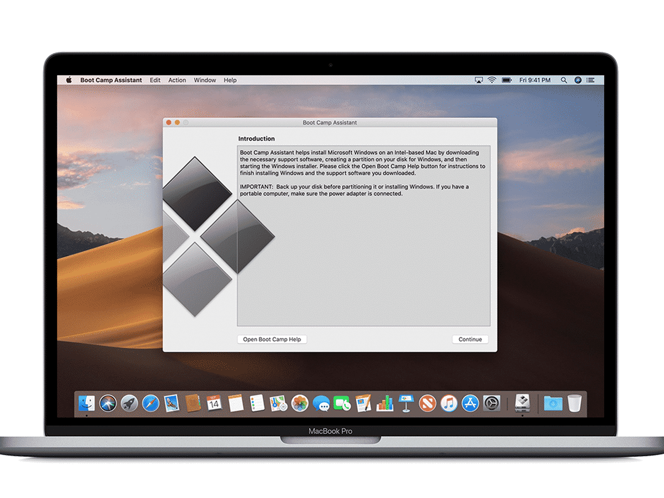The width and height of the screenshot is (664, 498).
Task: Open Spotlight search magnifier
Action: [564, 80]
